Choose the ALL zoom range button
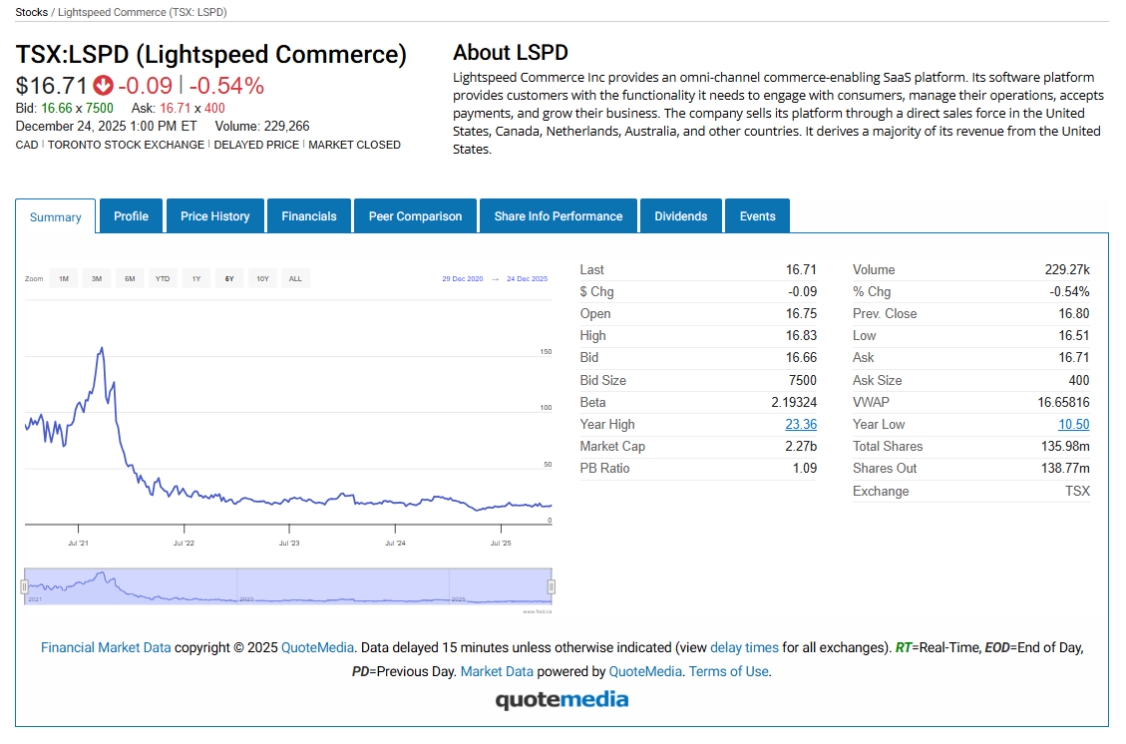This screenshot has height=744, width=1126. [295, 279]
